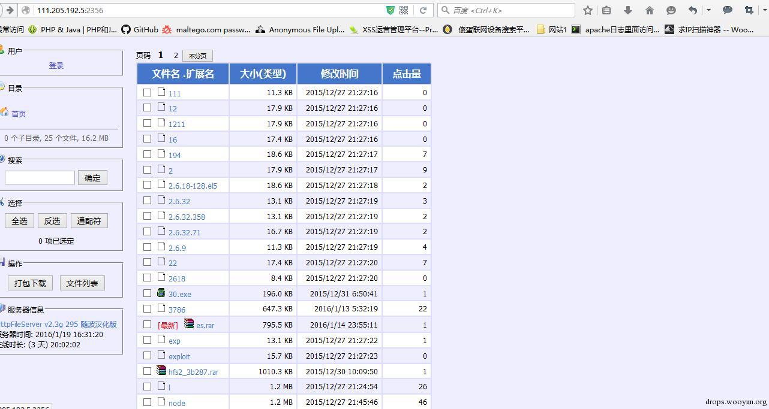This screenshot has height=409, width=769.
Task: Go to browser home page icon
Action: coord(650,10)
